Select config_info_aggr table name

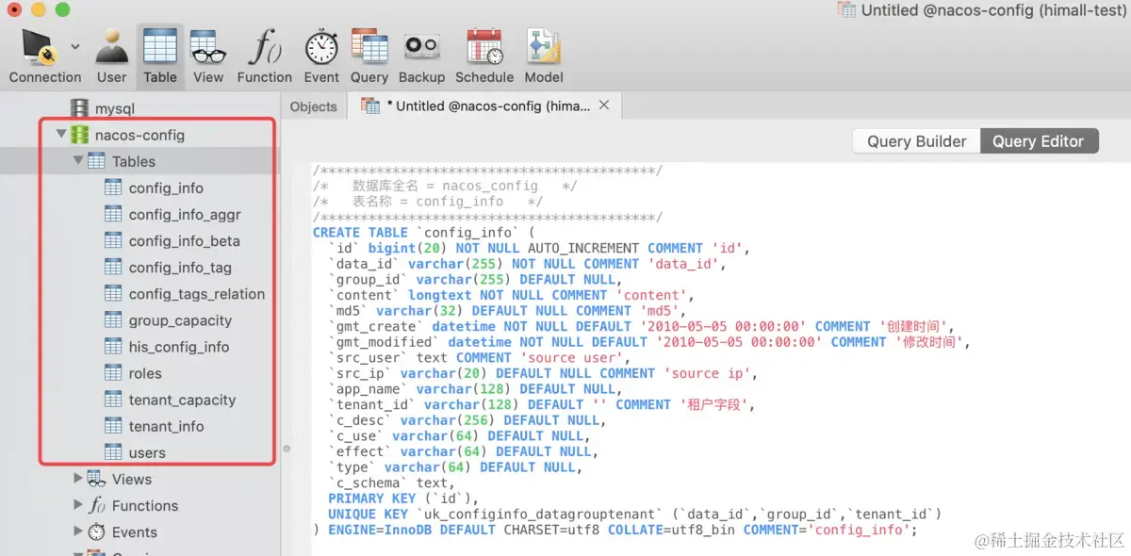185,214
